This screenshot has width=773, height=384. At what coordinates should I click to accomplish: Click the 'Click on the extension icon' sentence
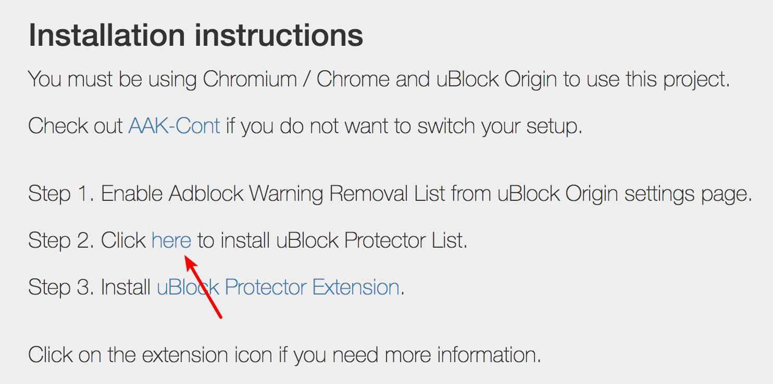point(284,355)
